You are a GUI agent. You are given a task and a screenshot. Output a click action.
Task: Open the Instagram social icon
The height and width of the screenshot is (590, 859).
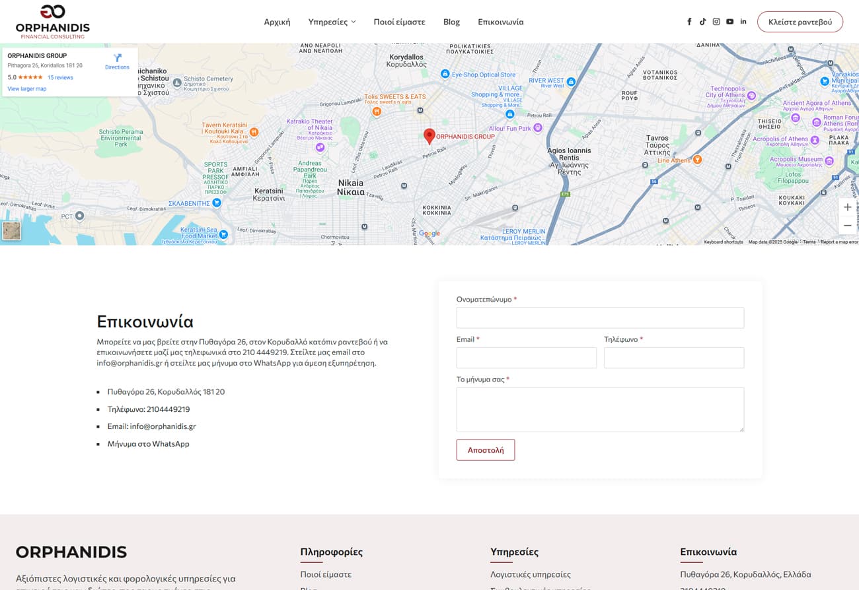coord(716,22)
